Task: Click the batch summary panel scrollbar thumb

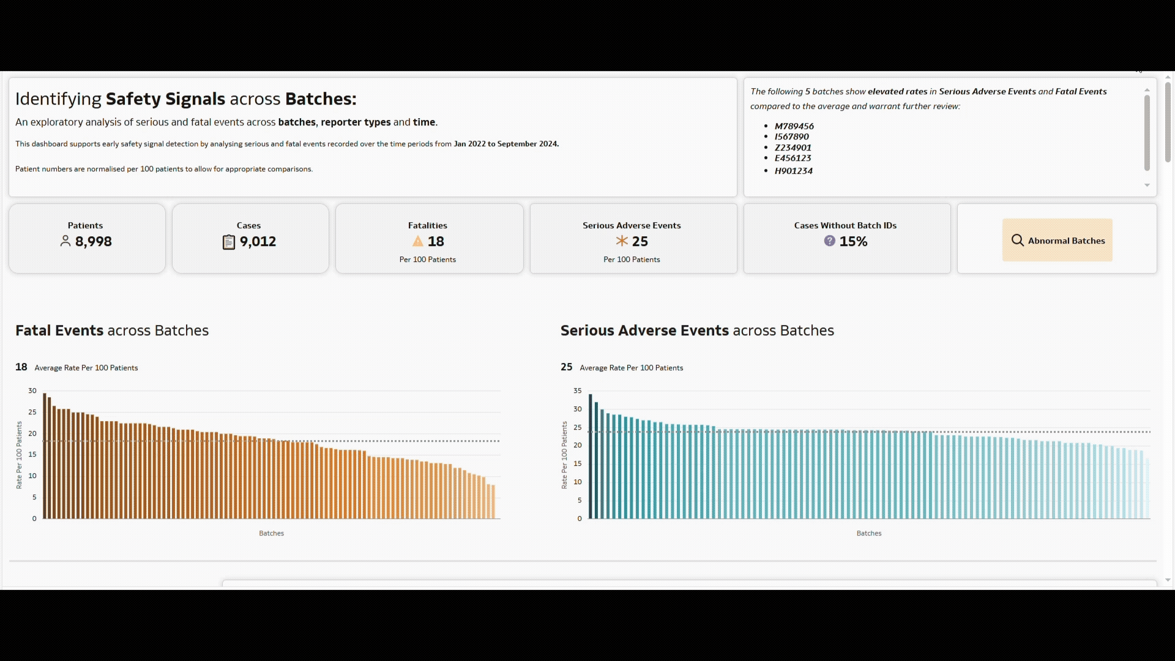Action: click(1147, 132)
